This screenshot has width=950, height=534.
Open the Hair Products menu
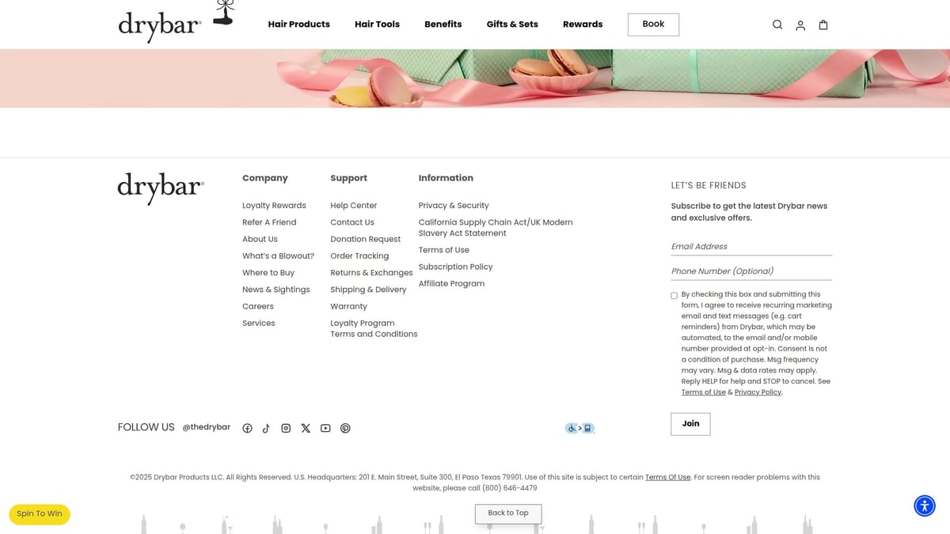click(x=298, y=25)
